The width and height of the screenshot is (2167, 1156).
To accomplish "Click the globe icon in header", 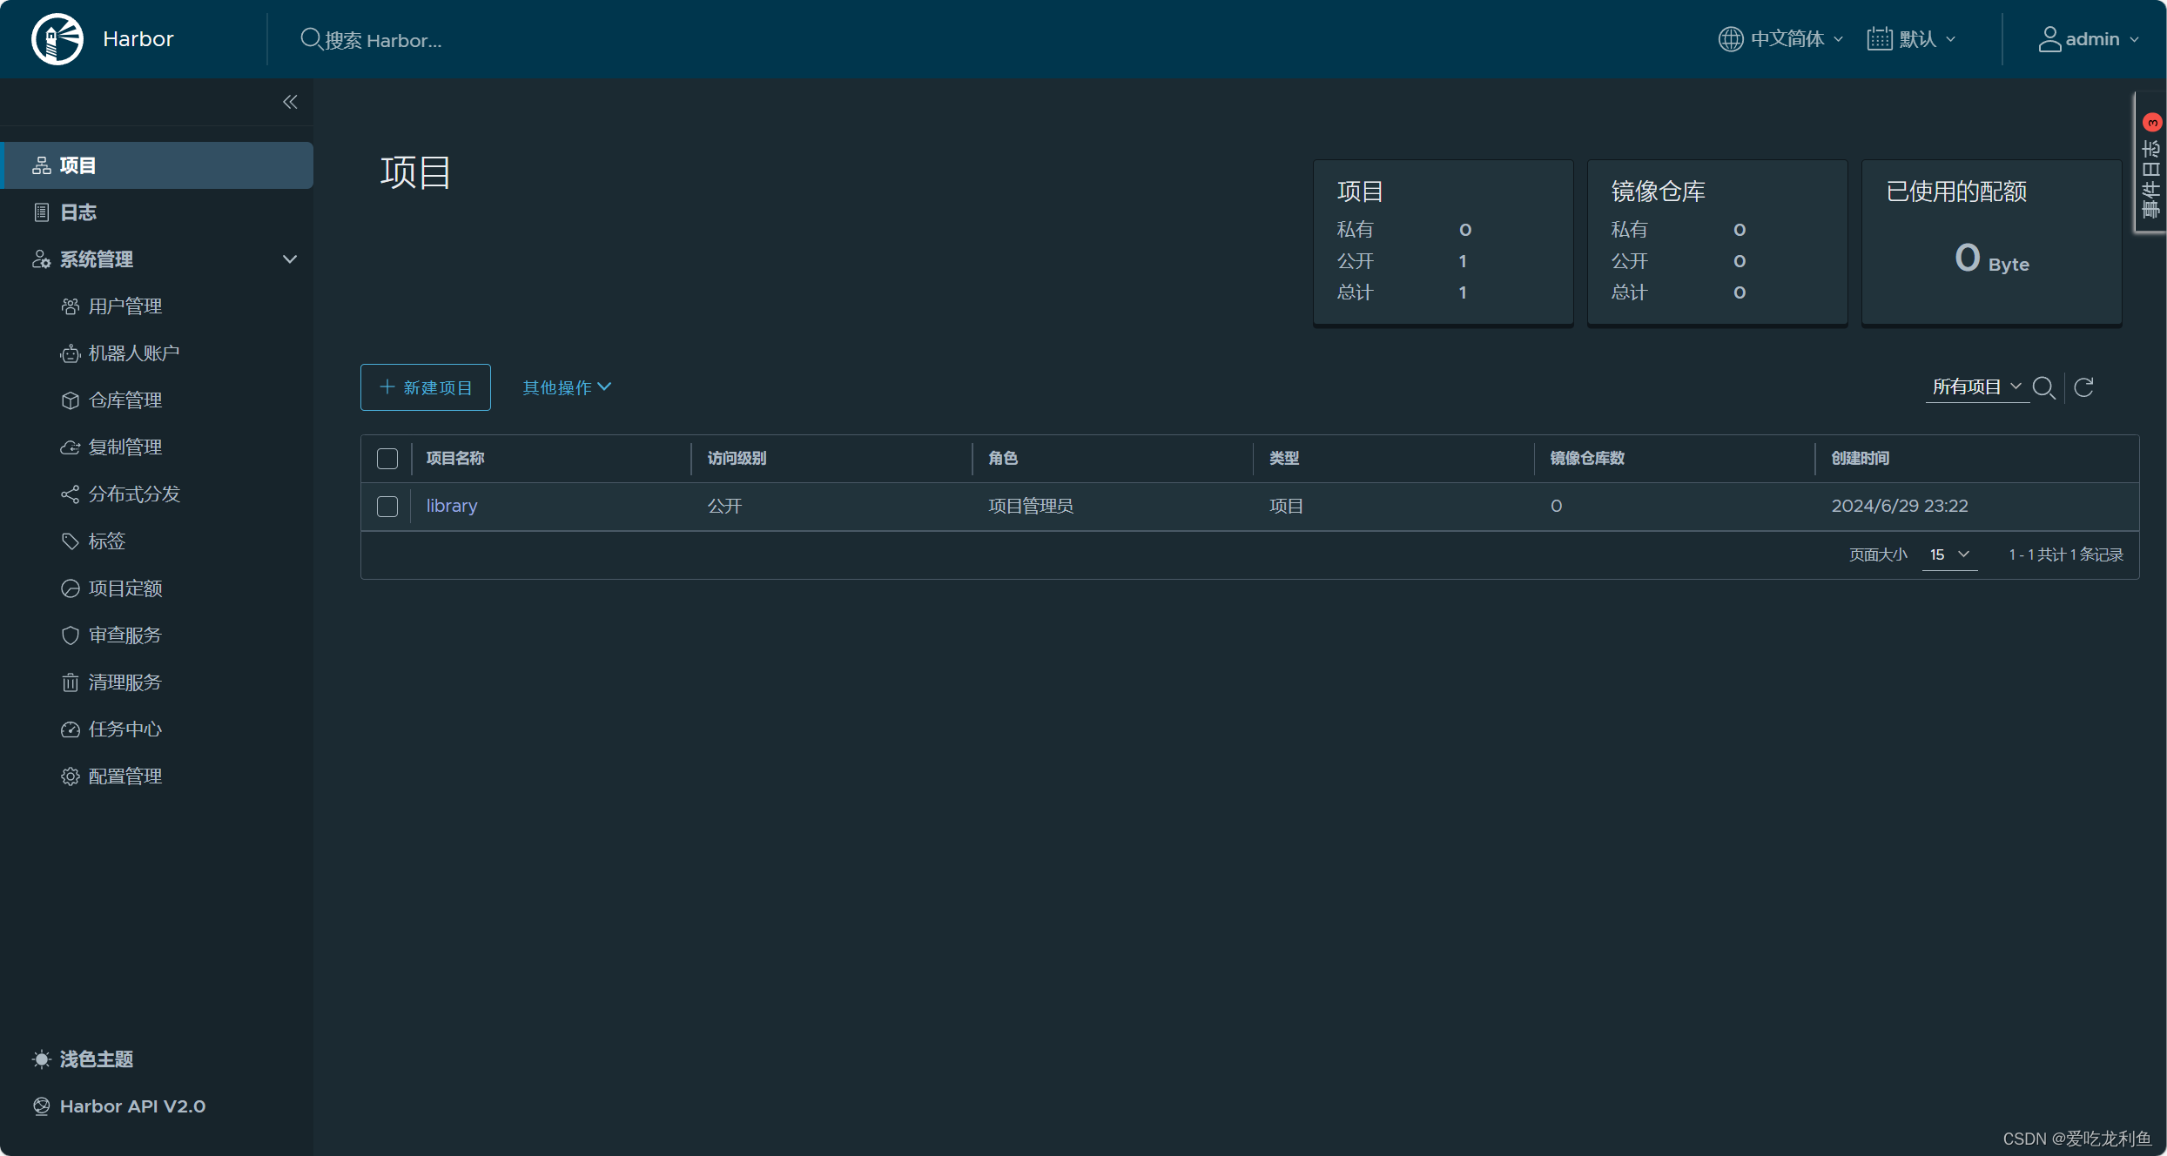I will [x=1731, y=39].
